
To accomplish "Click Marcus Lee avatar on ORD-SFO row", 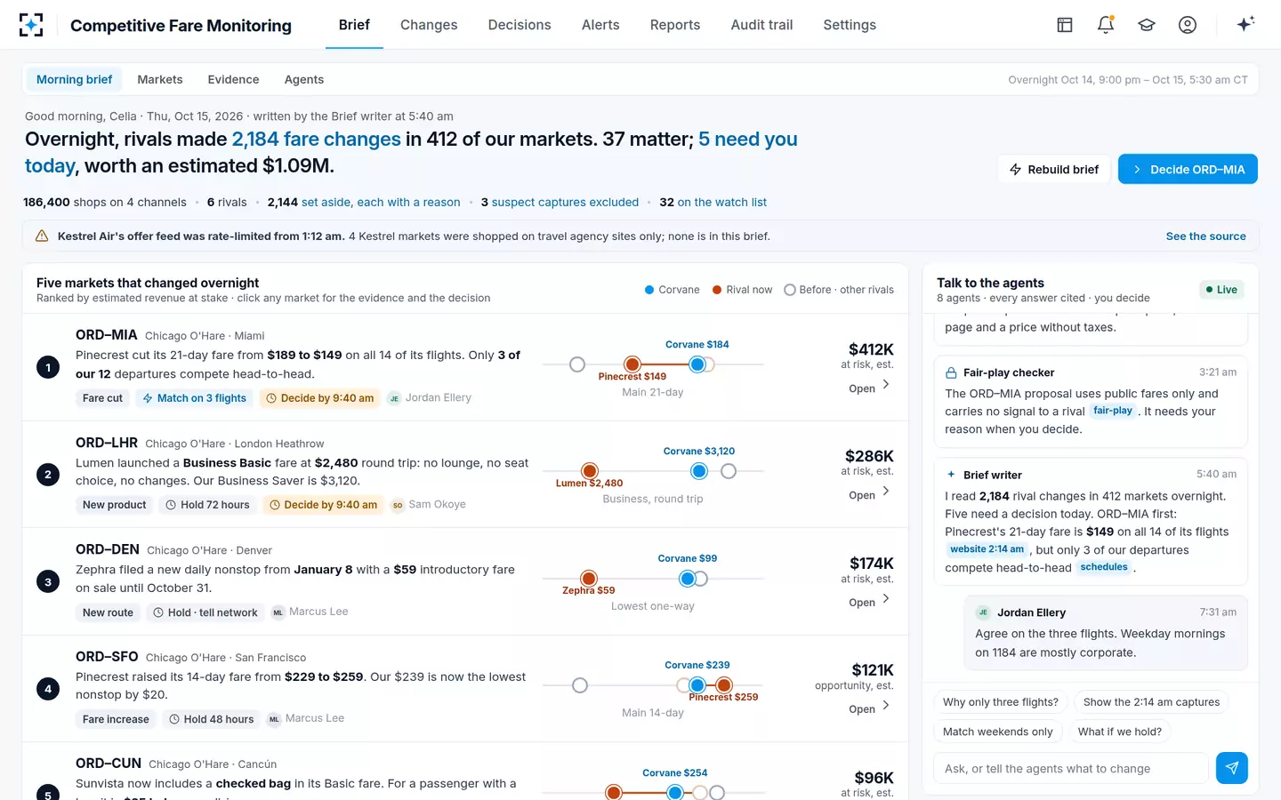I will (274, 719).
